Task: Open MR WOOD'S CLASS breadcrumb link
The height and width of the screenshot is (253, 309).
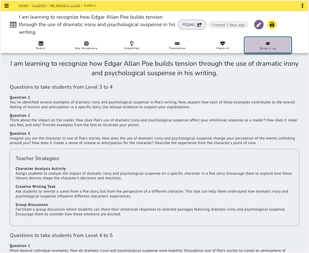Action: (x=65, y=6)
